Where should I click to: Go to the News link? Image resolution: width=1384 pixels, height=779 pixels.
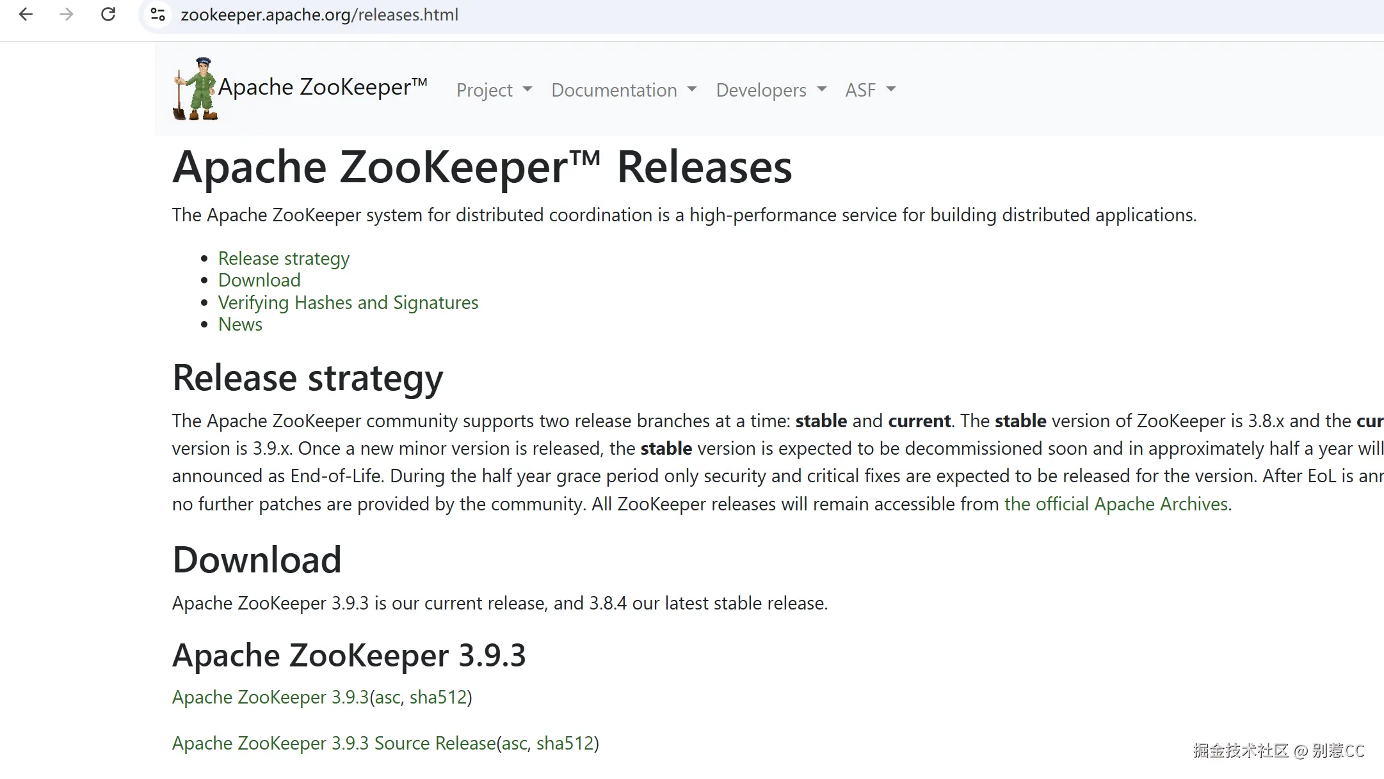click(240, 324)
